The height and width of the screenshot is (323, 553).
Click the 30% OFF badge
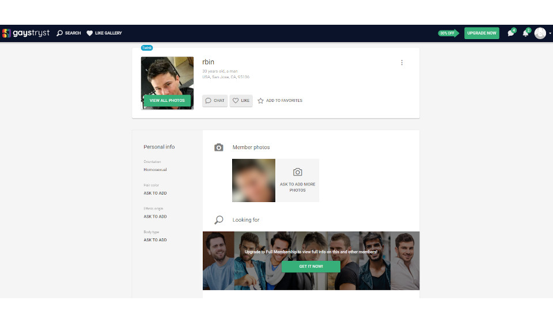(448, 33)
